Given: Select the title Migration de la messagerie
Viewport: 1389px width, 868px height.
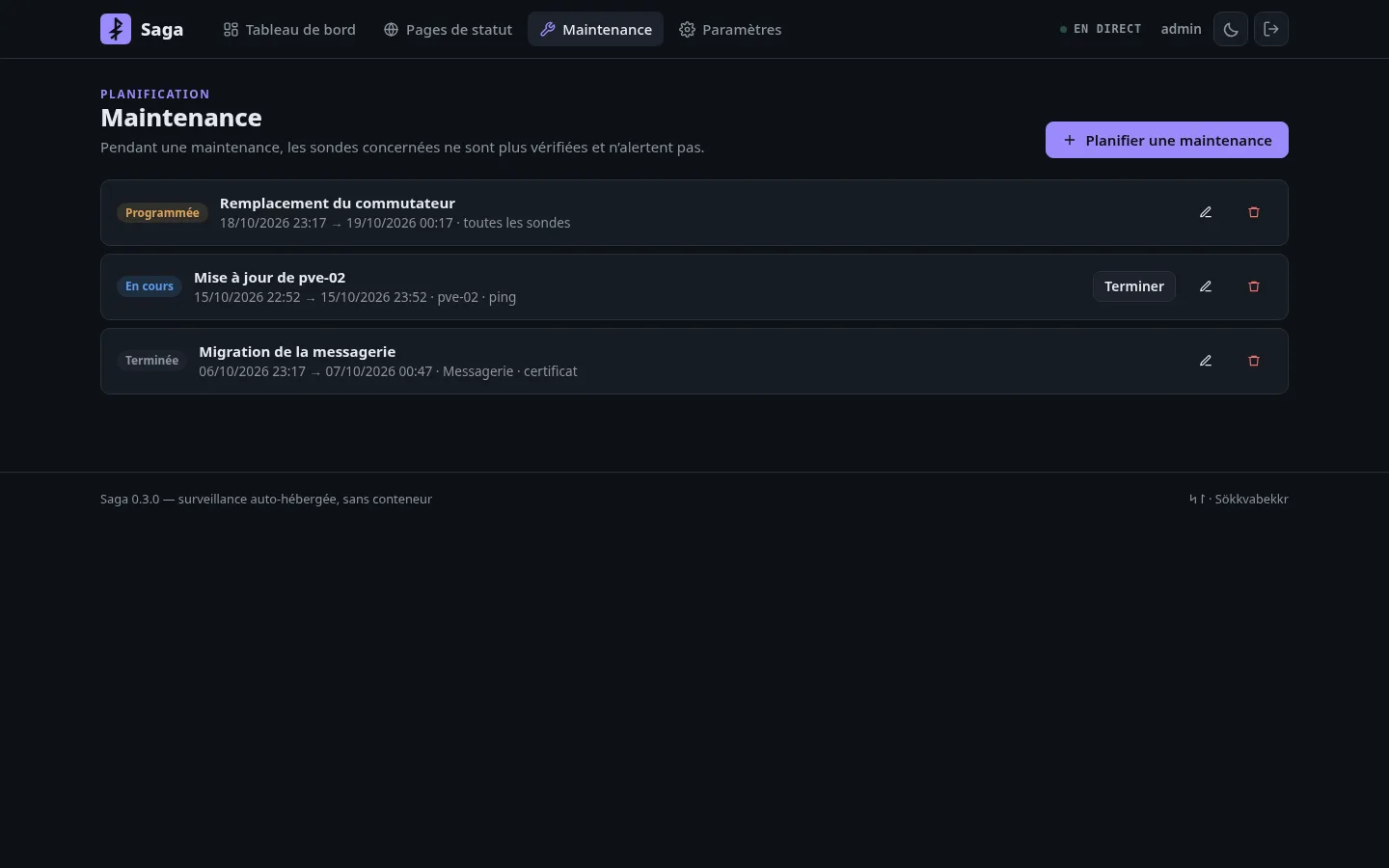Looking at the screenshot, I should [x=297, y=352].
